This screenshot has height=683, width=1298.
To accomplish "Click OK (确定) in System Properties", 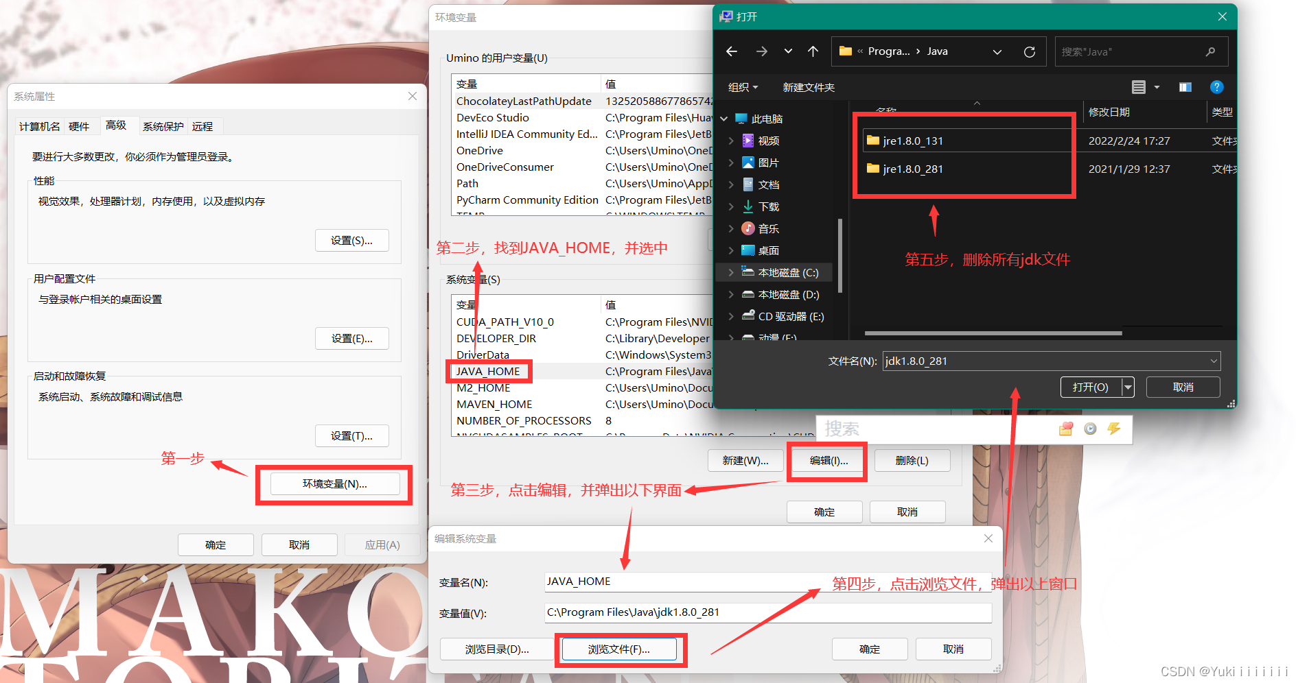I will pyautogui.click(x=216, y=544).
